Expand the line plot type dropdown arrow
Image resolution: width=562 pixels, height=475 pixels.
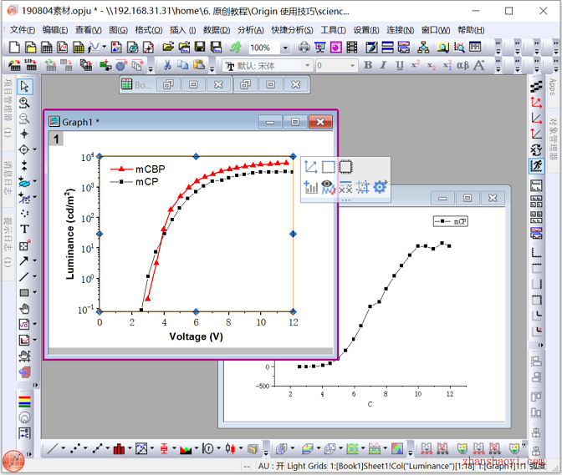(64, 448)
